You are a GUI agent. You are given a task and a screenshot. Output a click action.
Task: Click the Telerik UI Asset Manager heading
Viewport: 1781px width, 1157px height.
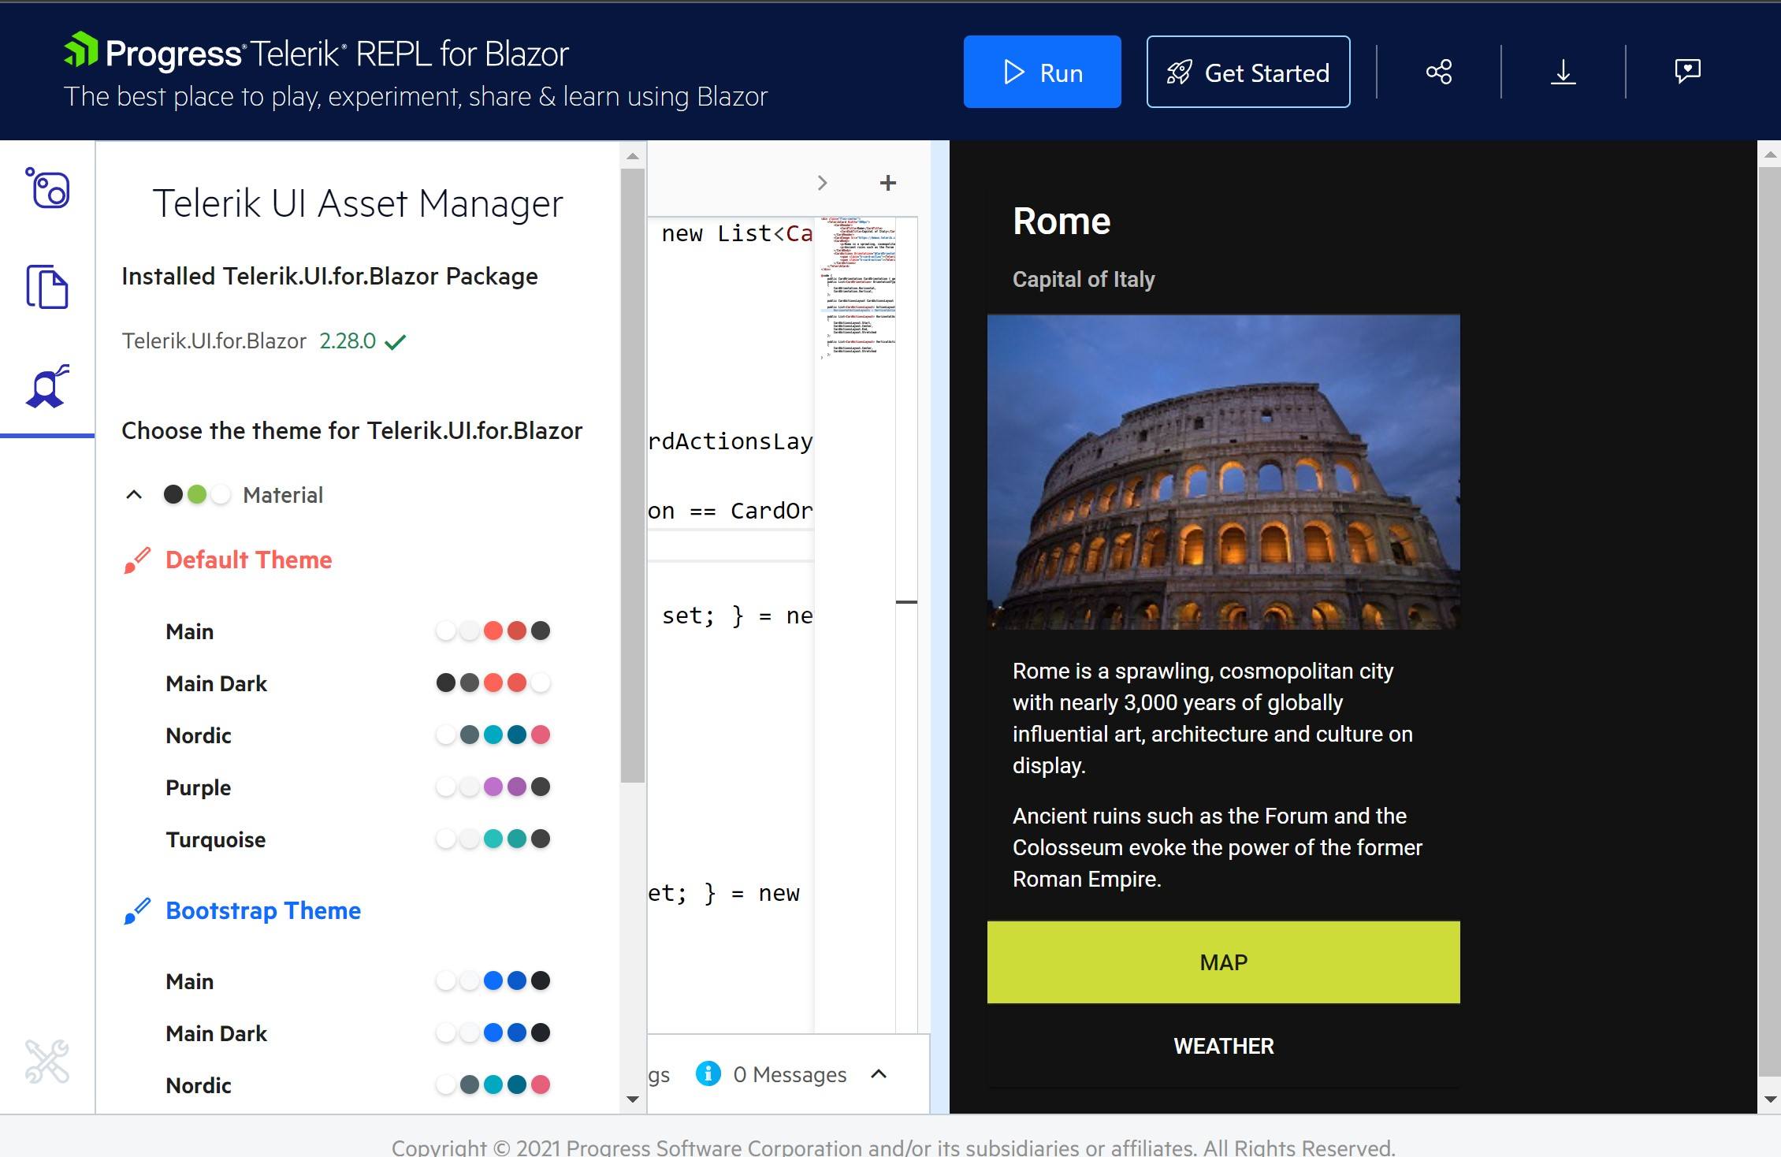pos(358,204)
